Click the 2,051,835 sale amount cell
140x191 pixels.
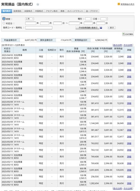pos(94,170)
